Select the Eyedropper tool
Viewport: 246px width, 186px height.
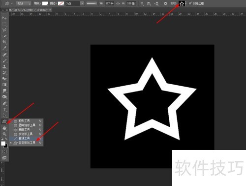click(x=4, y=48)
